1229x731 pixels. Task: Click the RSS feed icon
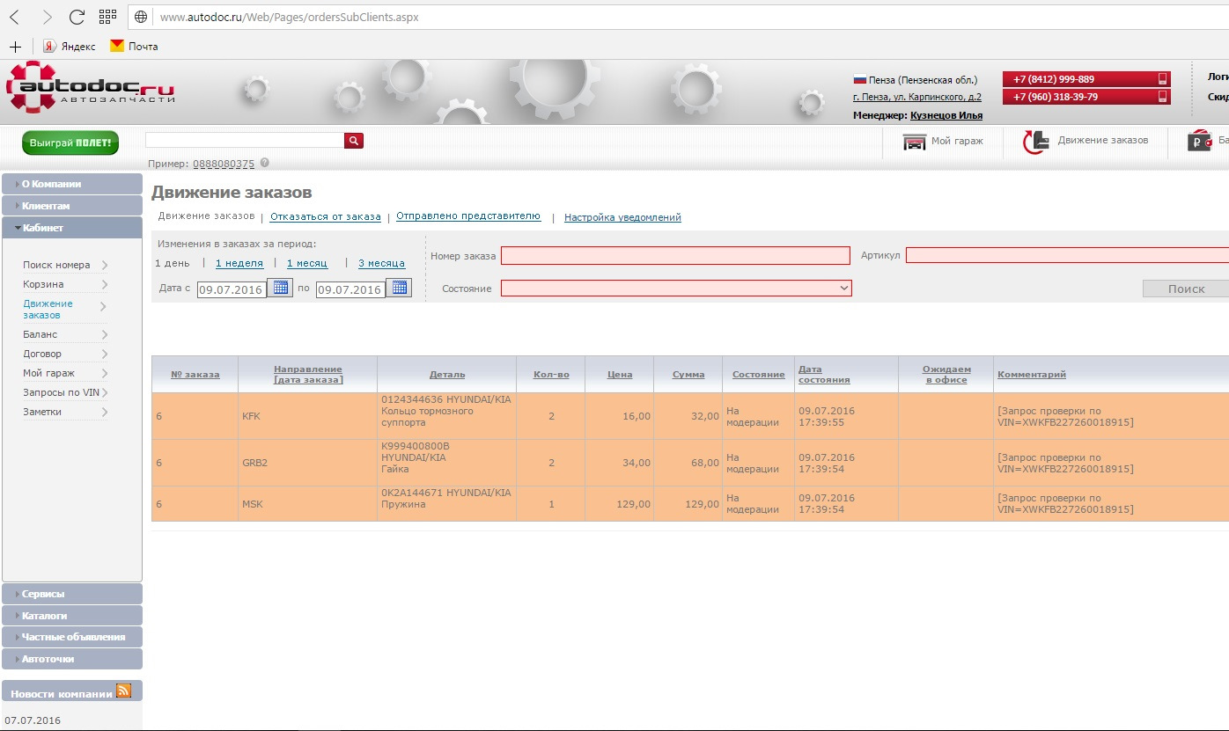pos(123,691)
